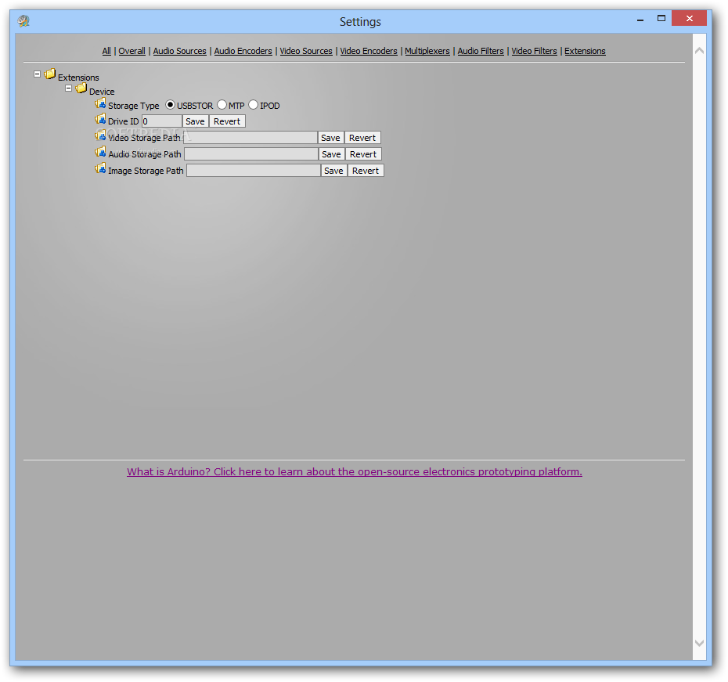Collapse the Extensions tree node

37,74
